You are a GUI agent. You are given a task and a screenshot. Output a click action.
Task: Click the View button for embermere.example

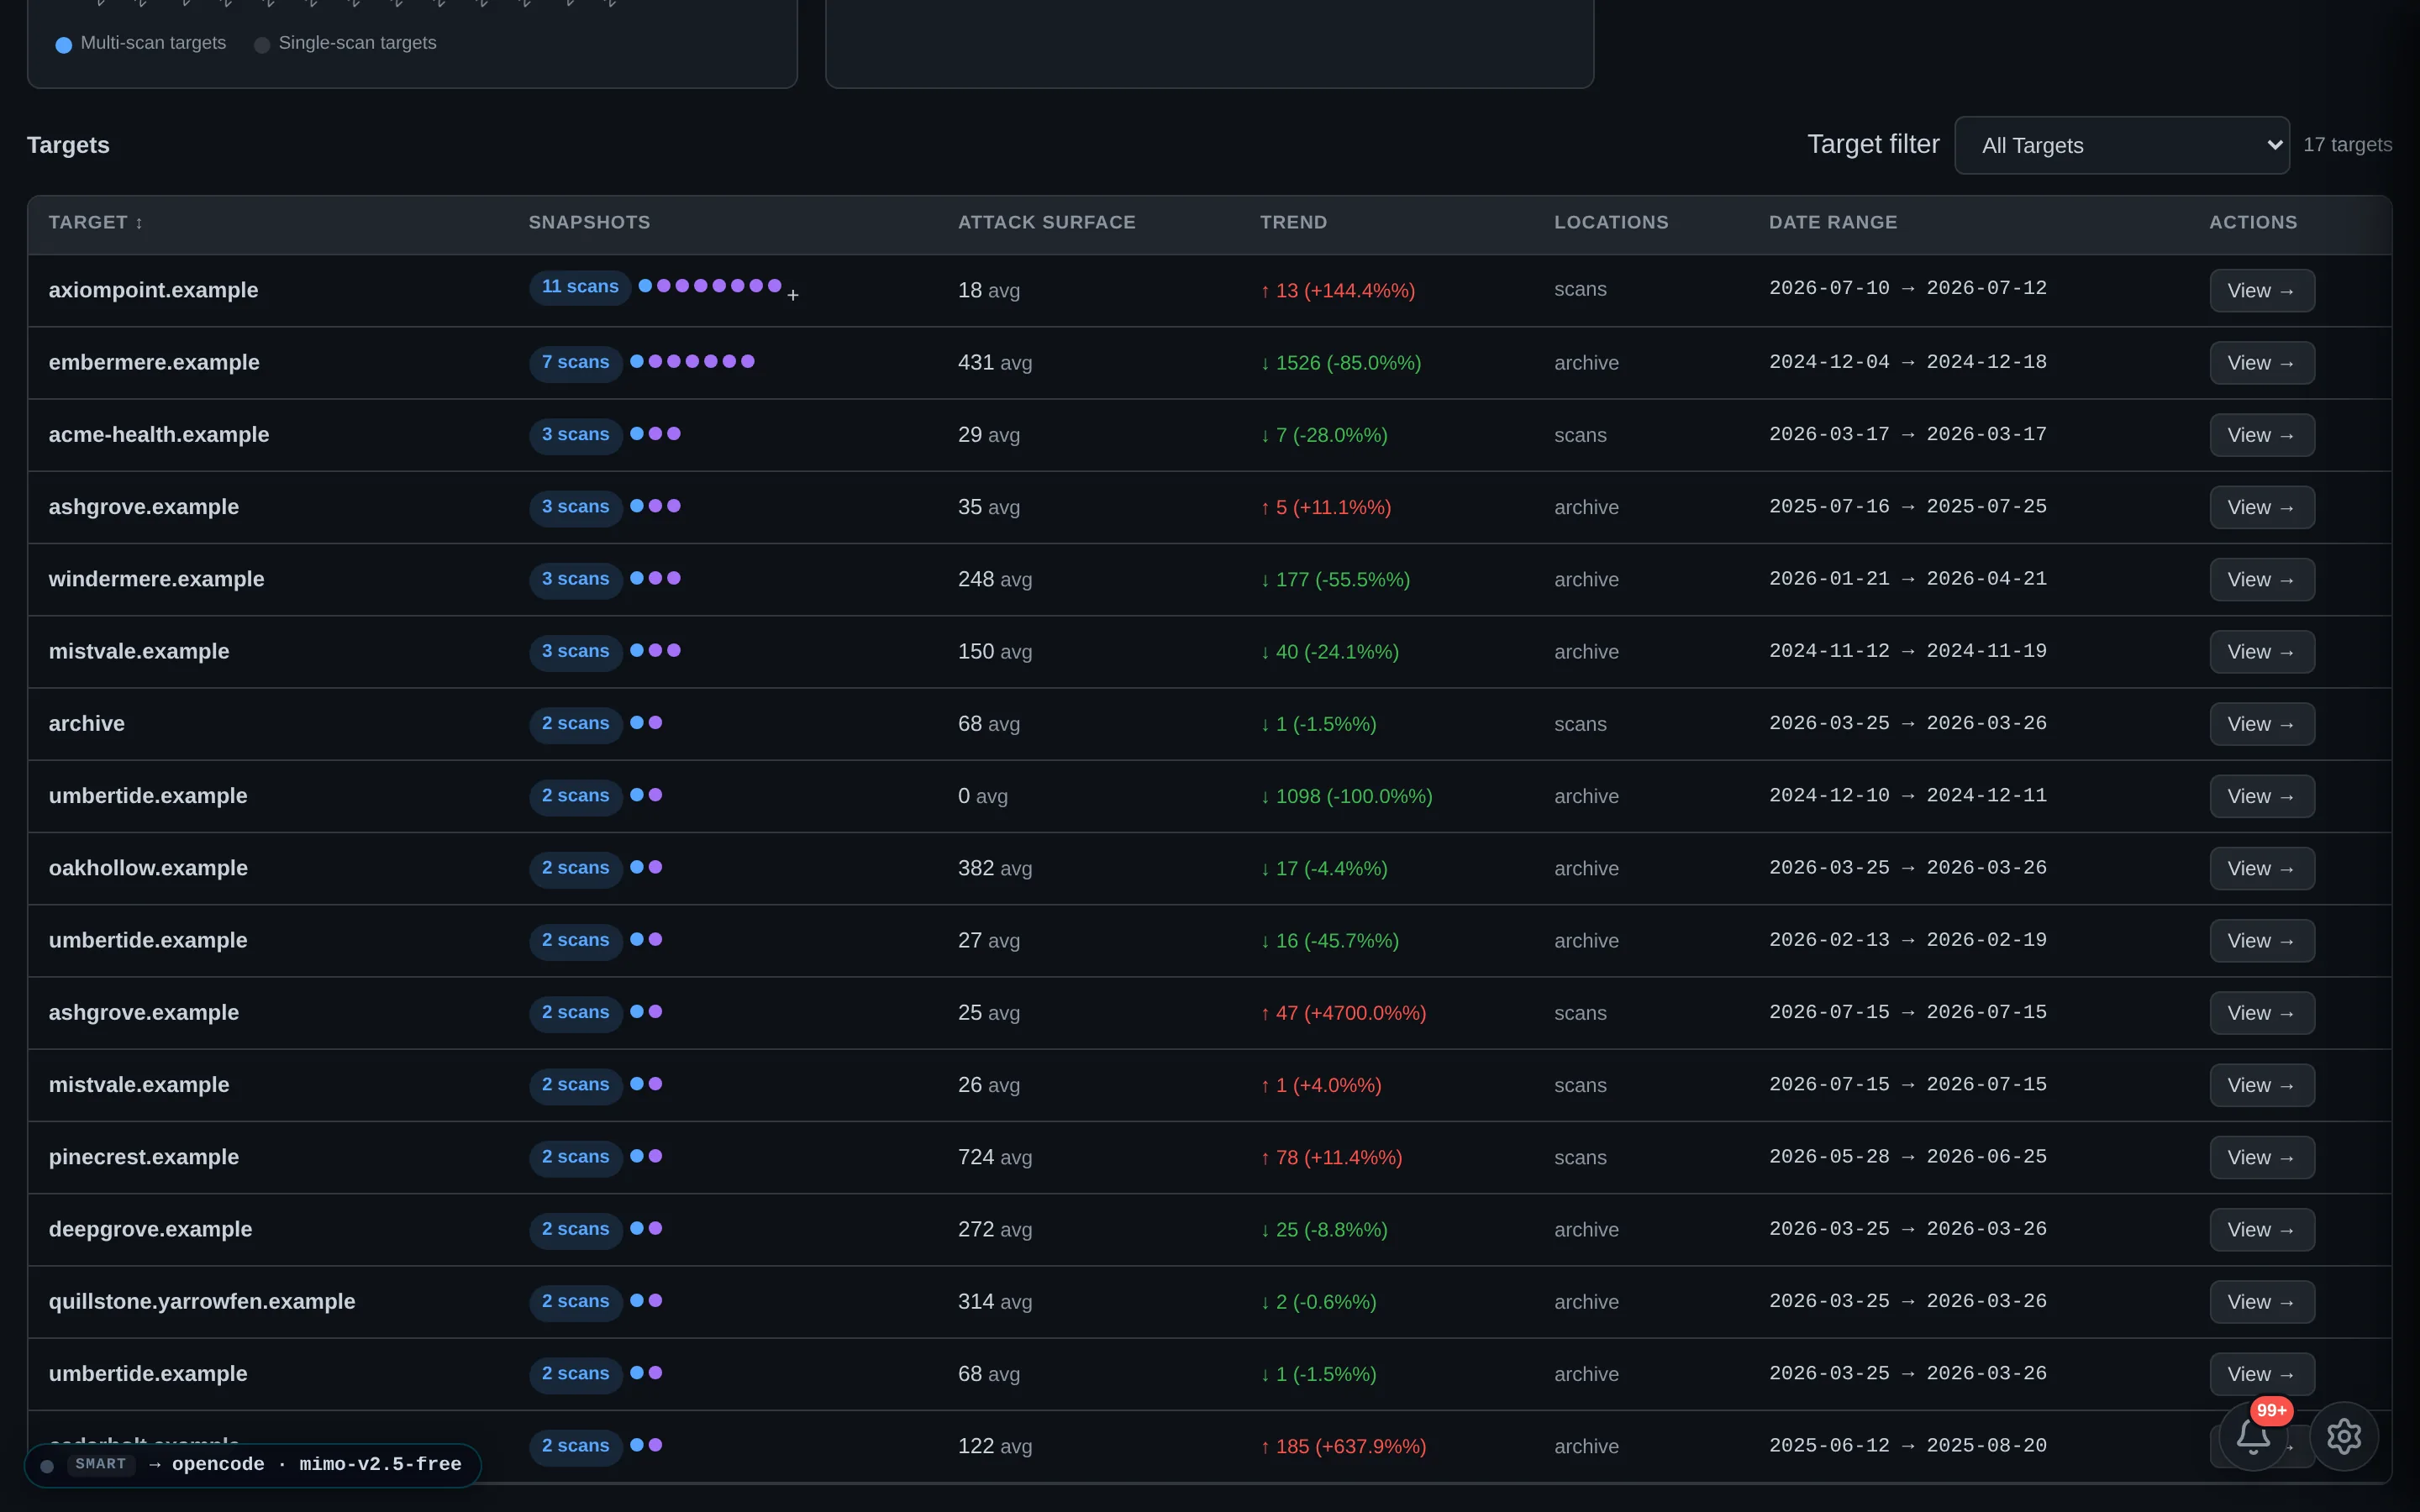[x=2262, y=363]
